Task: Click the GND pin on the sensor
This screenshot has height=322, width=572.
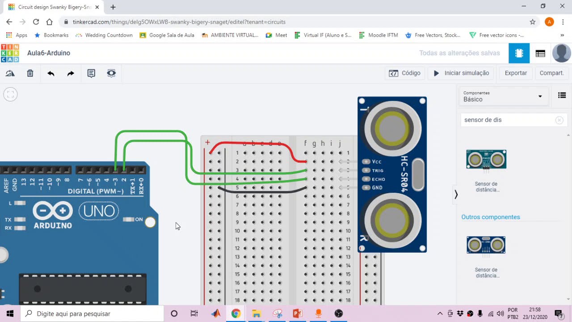Action: pyautogui.click(x=366, y=187)
